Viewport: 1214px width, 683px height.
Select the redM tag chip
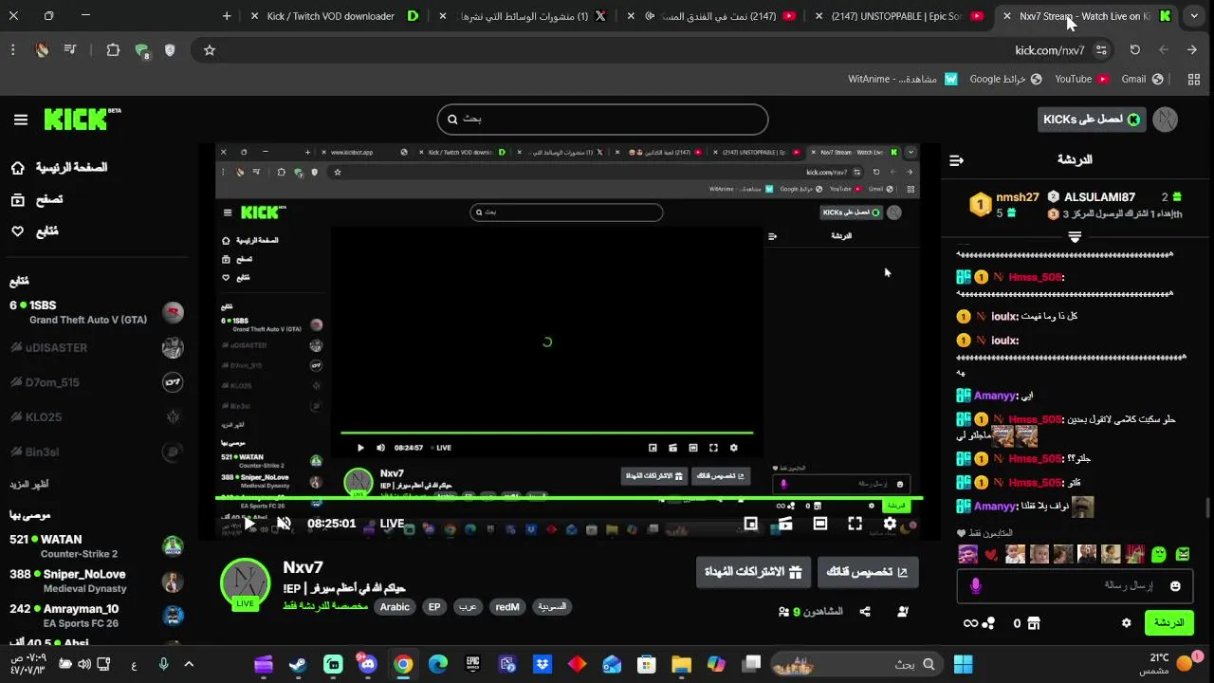click(x=507, y=607)
